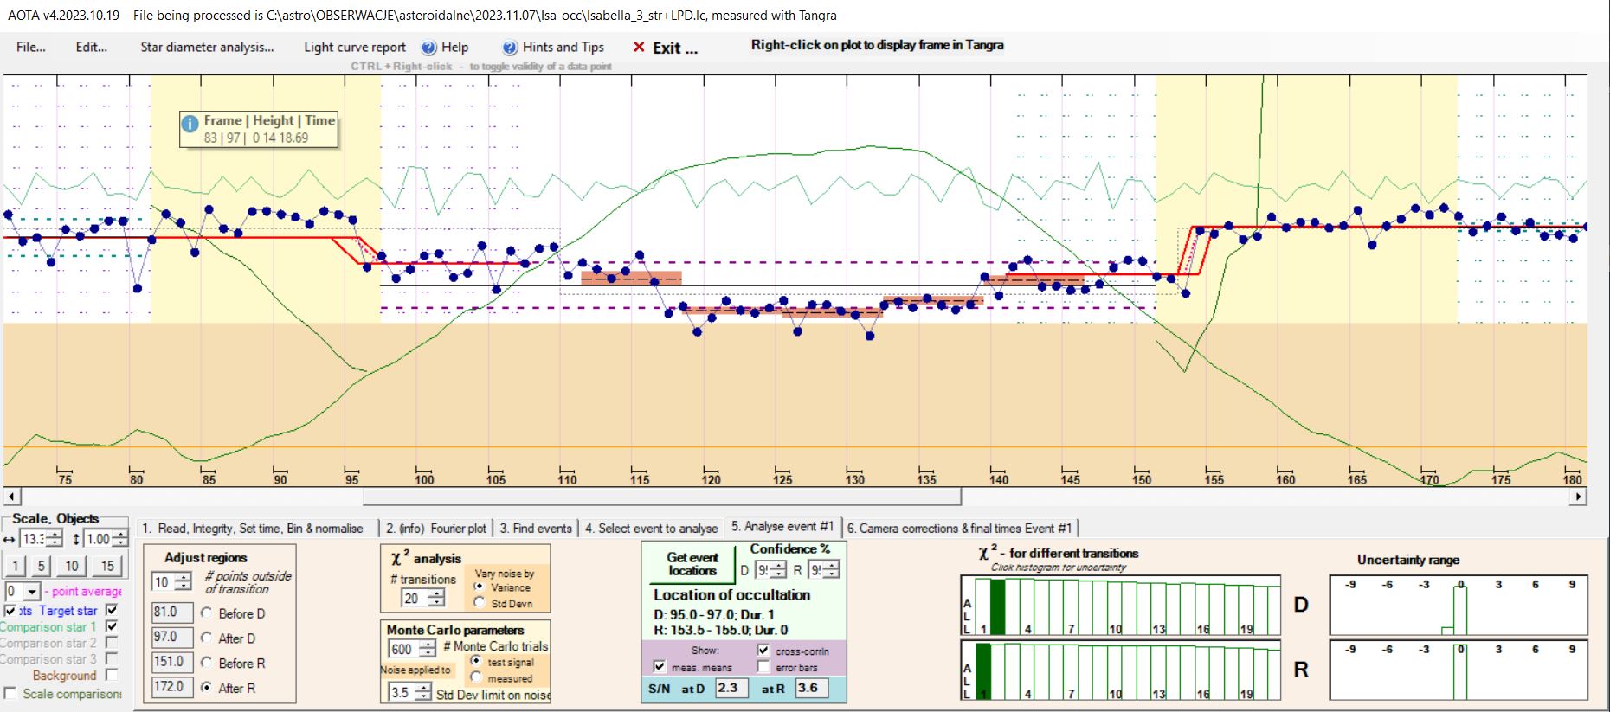Select the After D radio button
Image resolution: width=1610 pixels, height=712 pixels.
pos(207,638)
